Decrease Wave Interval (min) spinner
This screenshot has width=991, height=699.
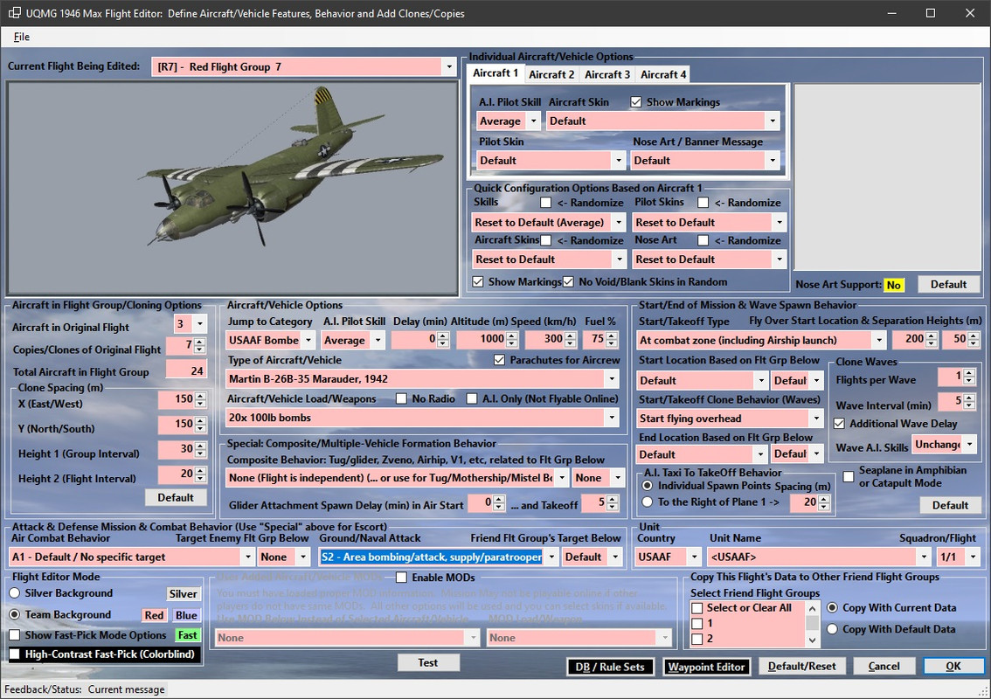[969, 405]
